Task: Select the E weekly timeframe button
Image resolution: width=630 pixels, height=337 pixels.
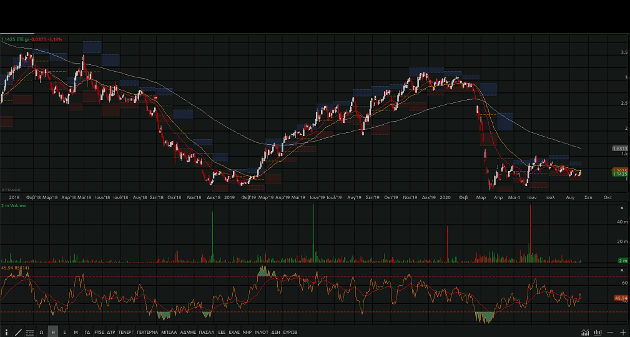Action: [64, 332]
